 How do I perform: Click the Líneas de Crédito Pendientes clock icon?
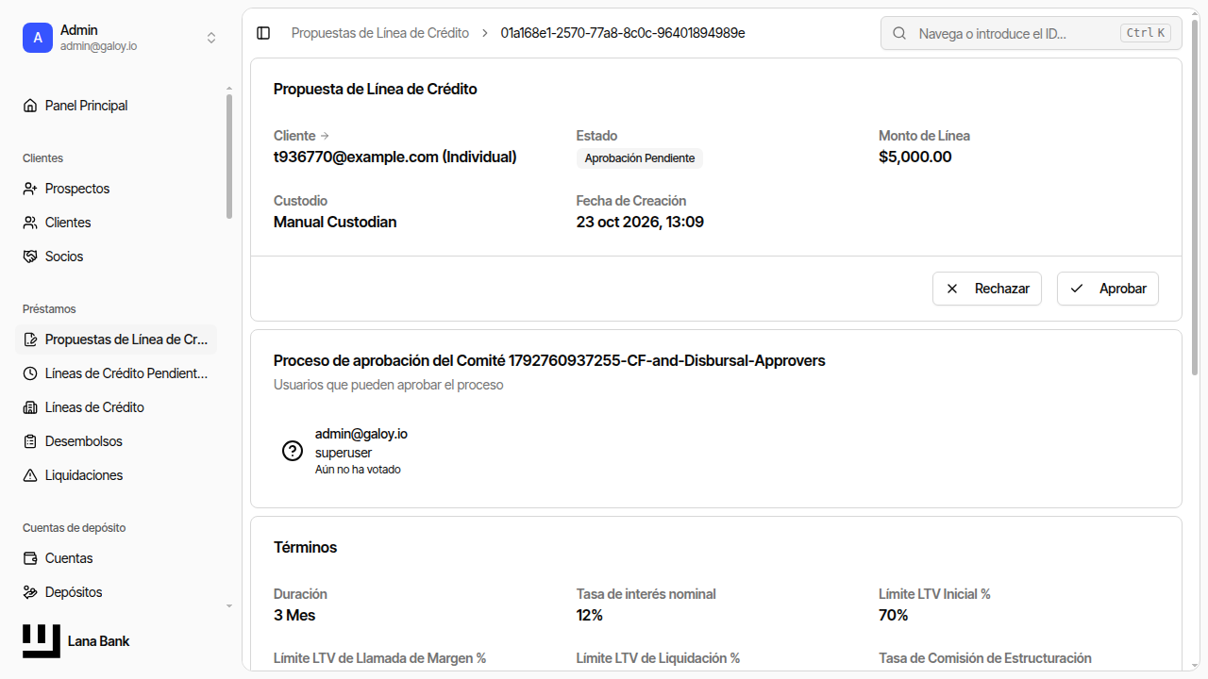pyautogui.click(x=30, y=373)
